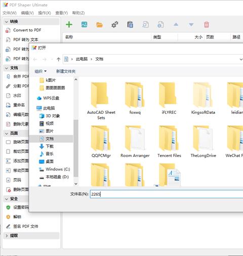Expand path chevron after 此电脑
The width and height of the screenshot is (243, 256).
point(91,59)
